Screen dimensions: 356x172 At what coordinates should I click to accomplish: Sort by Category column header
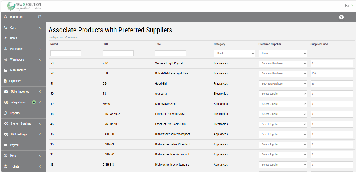pos(219,44)
